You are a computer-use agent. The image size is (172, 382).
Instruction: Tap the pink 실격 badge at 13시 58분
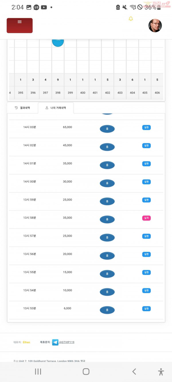pyautogui.click(x=146, y=218)
